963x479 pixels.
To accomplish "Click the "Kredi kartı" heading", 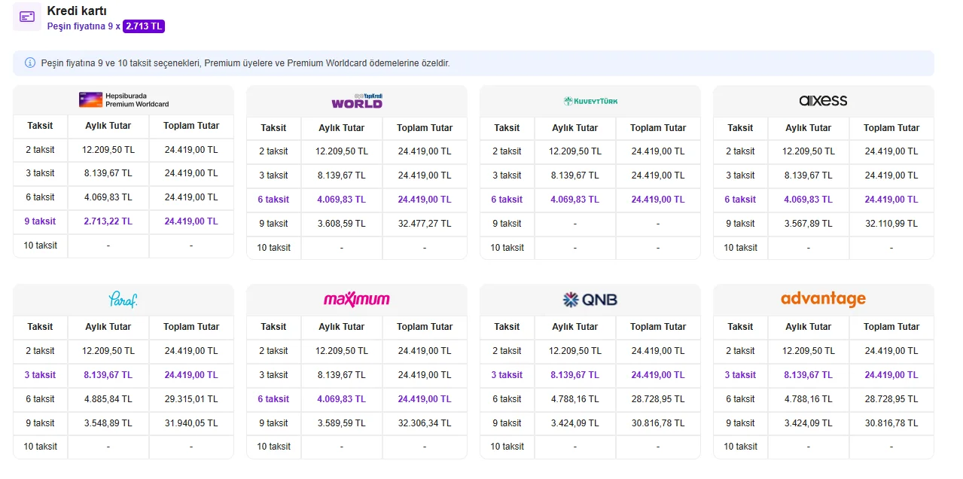I will click(77, 11).
